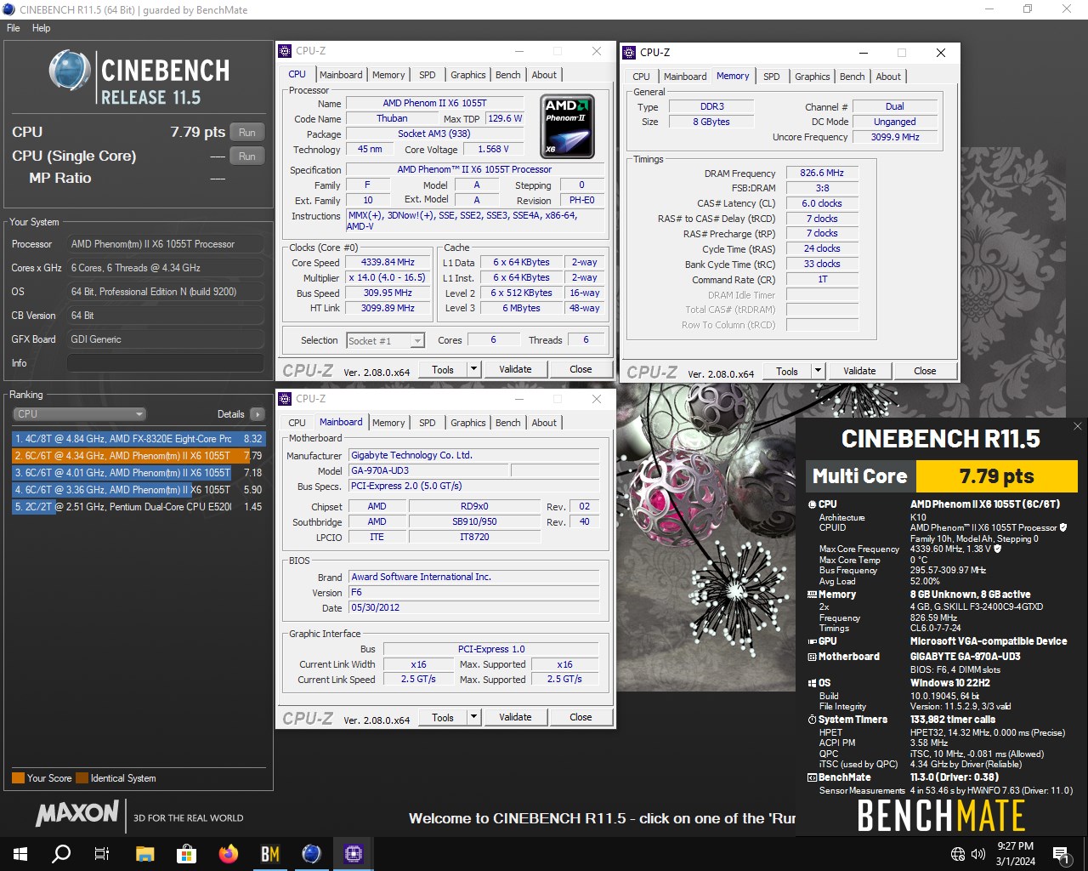The width and height of the screenshot is (1088, 871).
Task: Click Validate in CPU-Z Memory window
Action: click(x=859, y=371)
